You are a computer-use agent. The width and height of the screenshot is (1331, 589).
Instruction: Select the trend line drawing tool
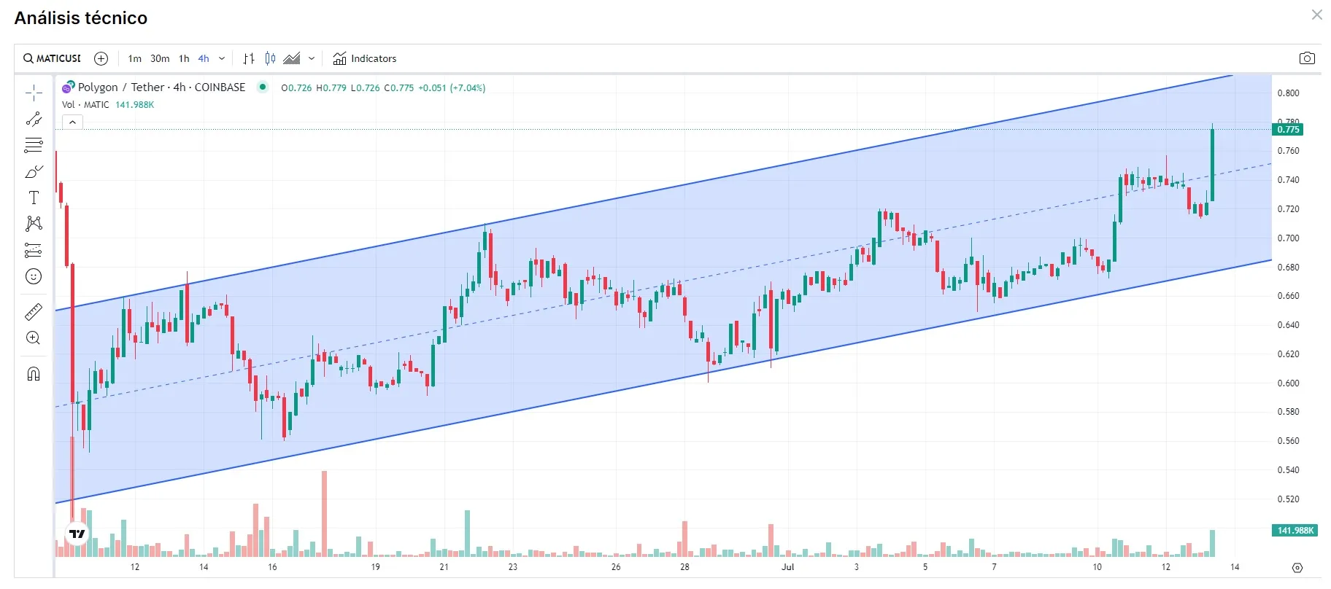pos(34,119)
